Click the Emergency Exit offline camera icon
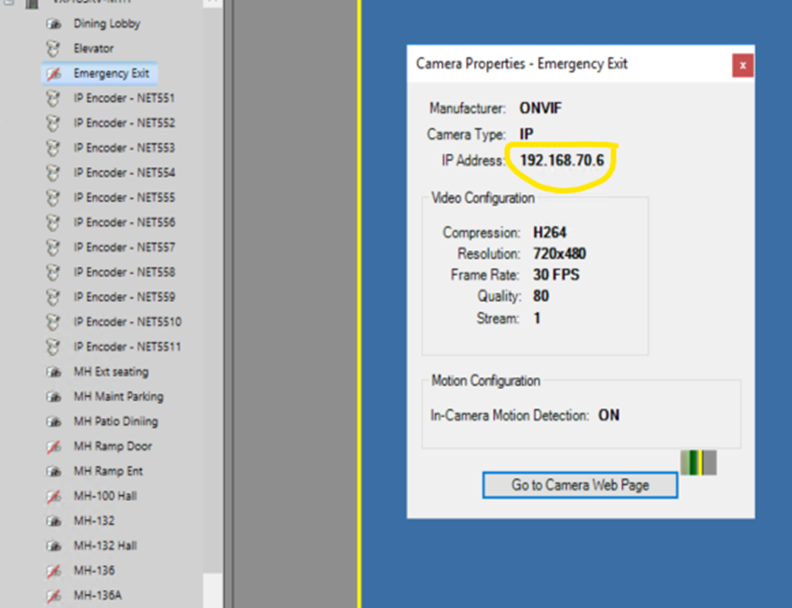 pyautogui.click(x=53, y=74)
